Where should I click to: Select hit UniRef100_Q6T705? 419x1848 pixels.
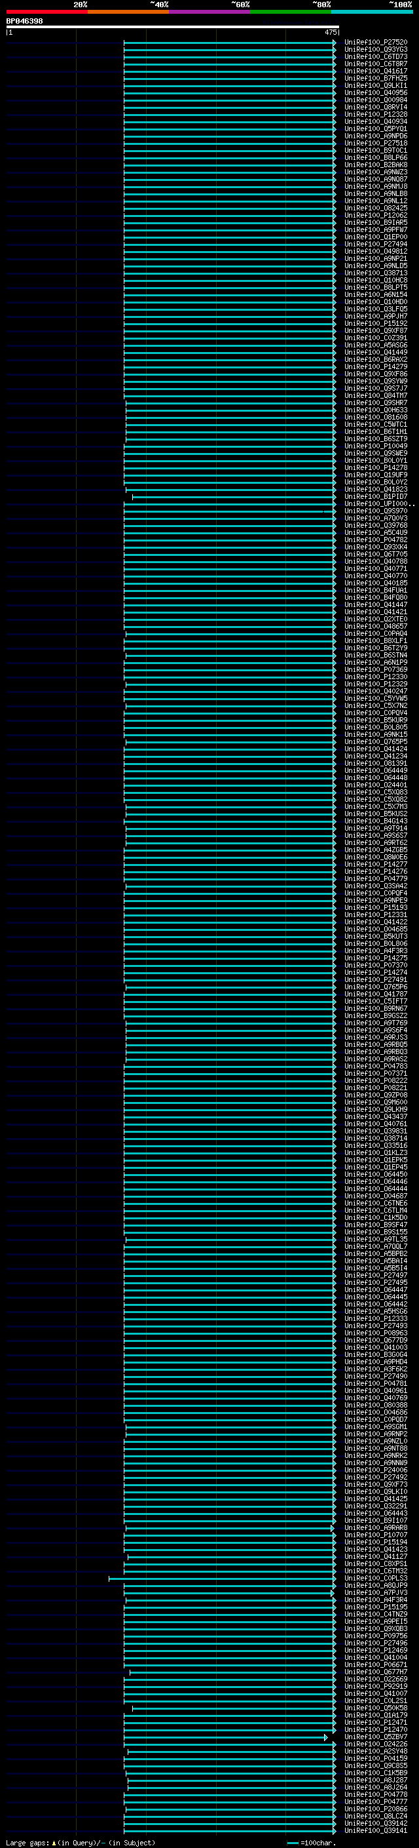point(375,554)
